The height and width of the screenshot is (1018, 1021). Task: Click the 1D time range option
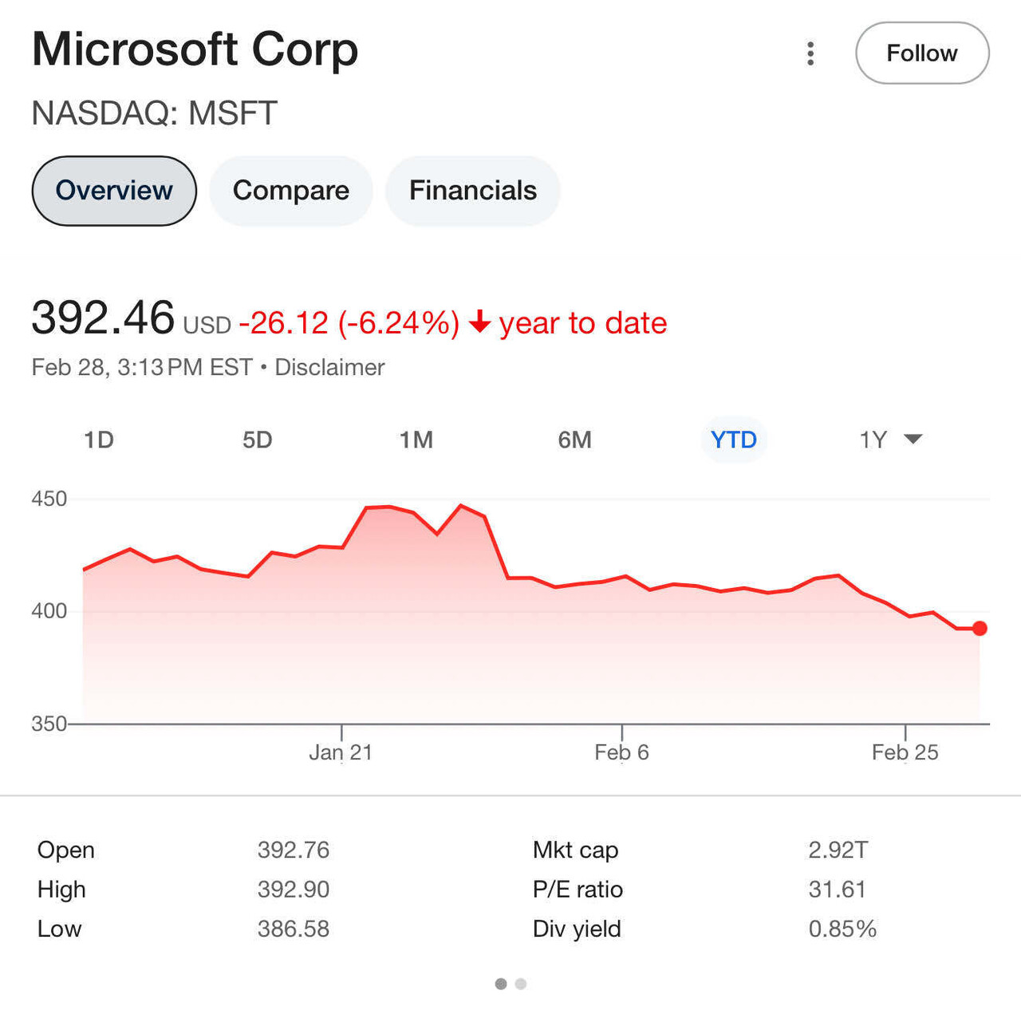point(99,440)
